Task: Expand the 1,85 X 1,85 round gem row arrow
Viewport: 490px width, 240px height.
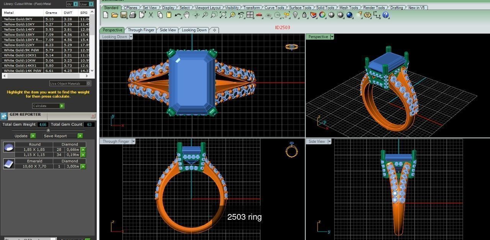Action: [83, 150]
